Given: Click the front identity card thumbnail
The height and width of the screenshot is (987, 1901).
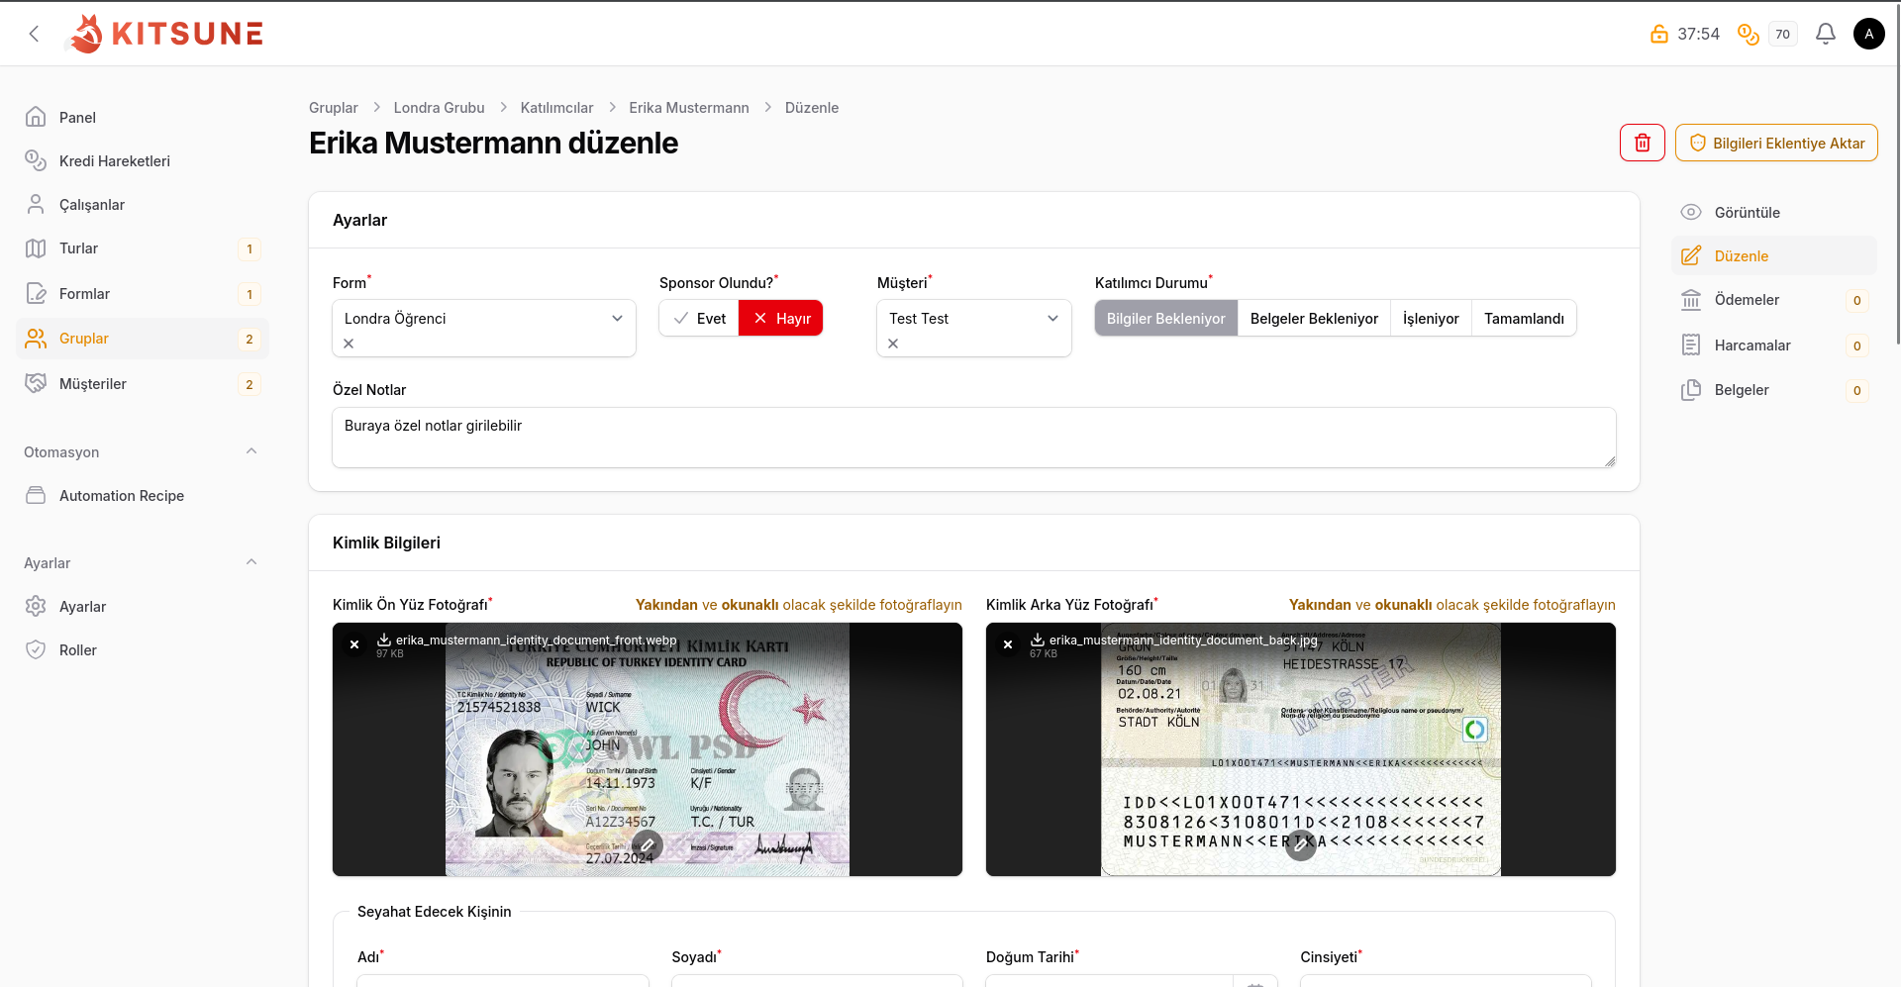Looking at the screenshot, I should (648, 749).
